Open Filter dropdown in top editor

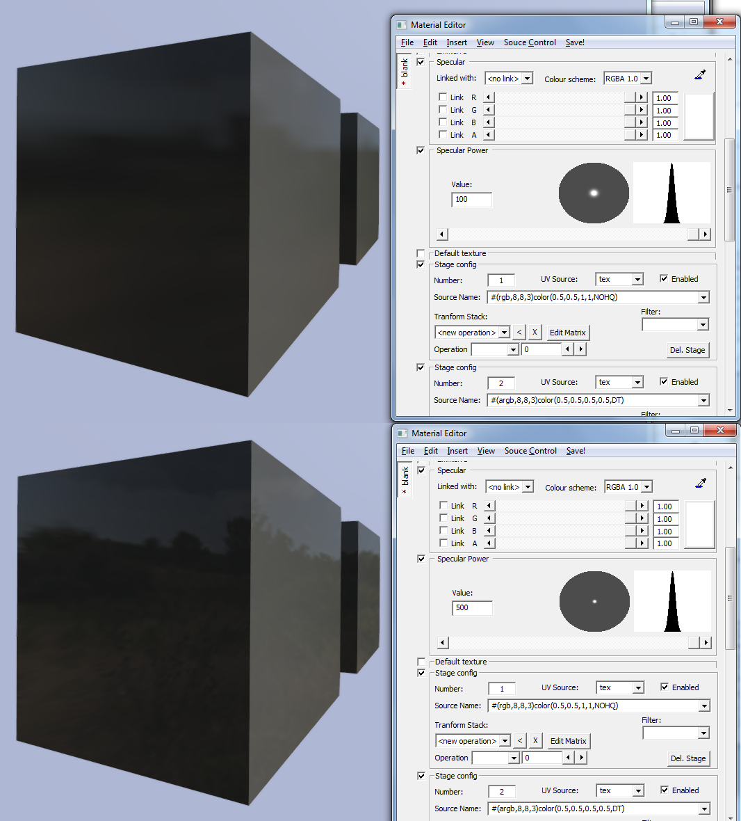click(702, 325)
